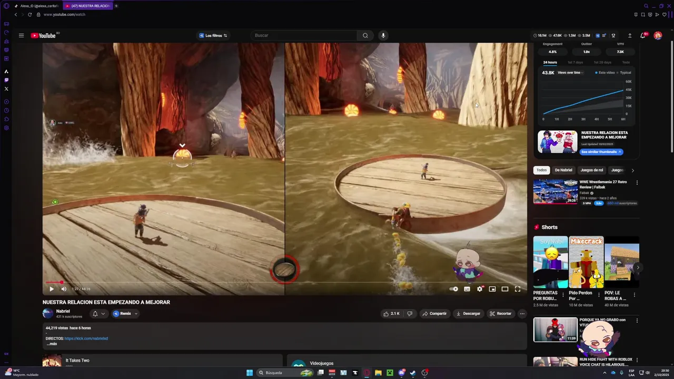Expand the Remix dropdown arrow

click(136, 314)
